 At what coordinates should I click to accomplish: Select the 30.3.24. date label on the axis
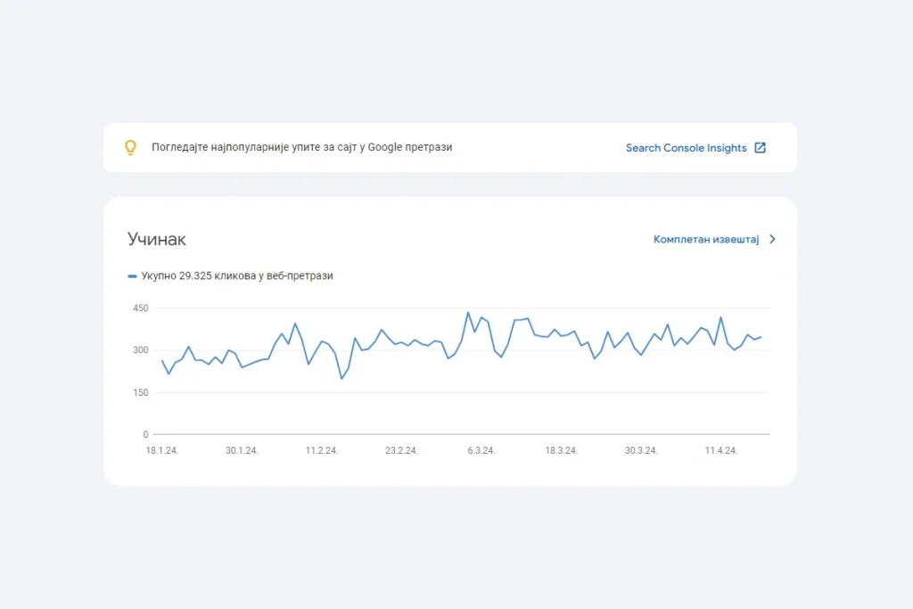click(x=641, y=450)
